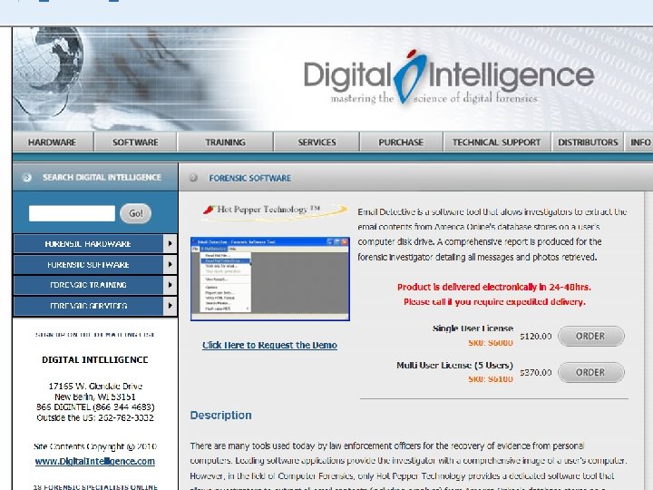The image size is (653, 490).
Task: Open the www.DigitalIntelligence.com link
Action: pyautogui.click(x=95, y=461)
